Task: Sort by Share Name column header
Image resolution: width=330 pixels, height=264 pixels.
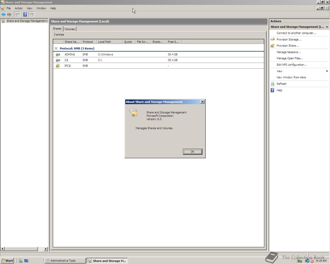Action: [x=72, y=42]
